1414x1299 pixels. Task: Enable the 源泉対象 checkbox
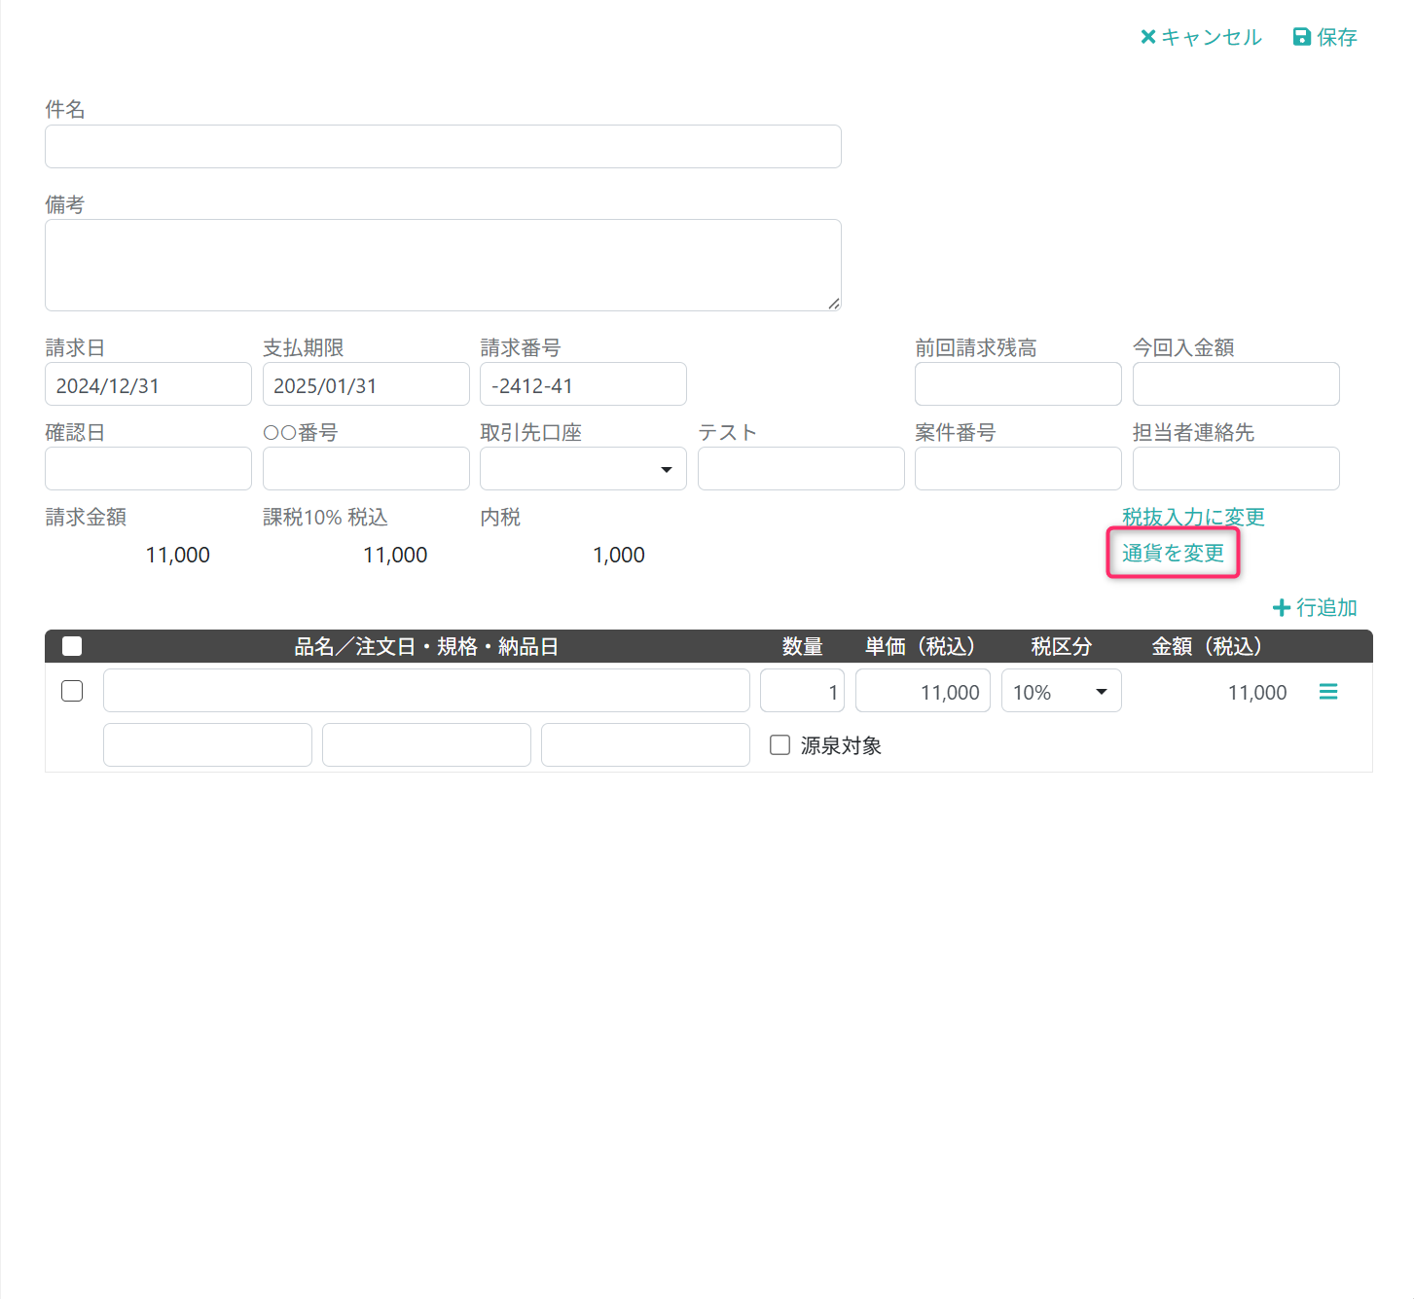point(780,745)
